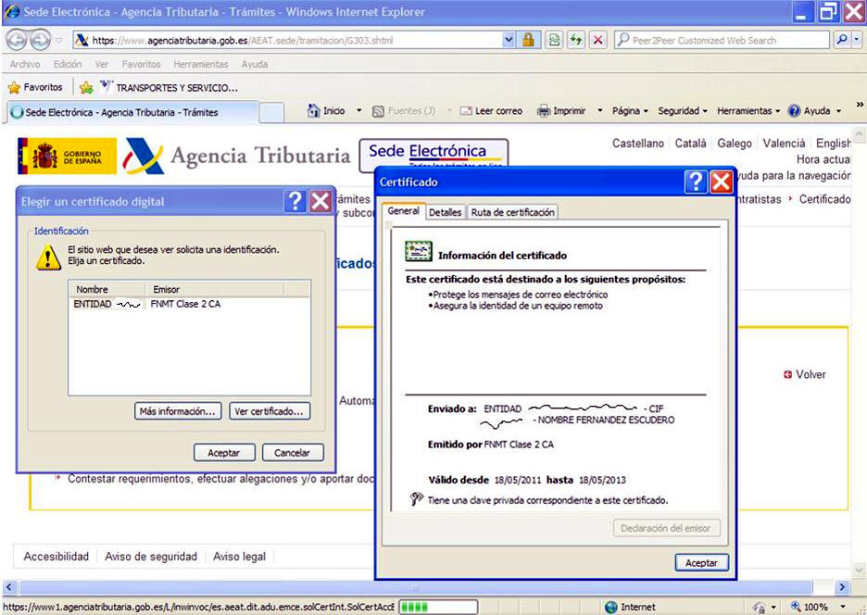Open the Seguridad dropdown menu
867x615 pixels.
tap(683, 110)
